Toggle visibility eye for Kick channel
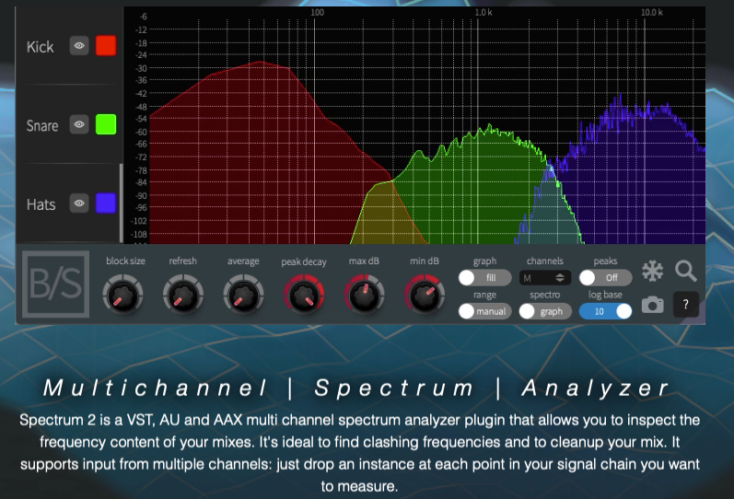Image resolution: width=734 pixels, height=499 pixels. [79, 46]
